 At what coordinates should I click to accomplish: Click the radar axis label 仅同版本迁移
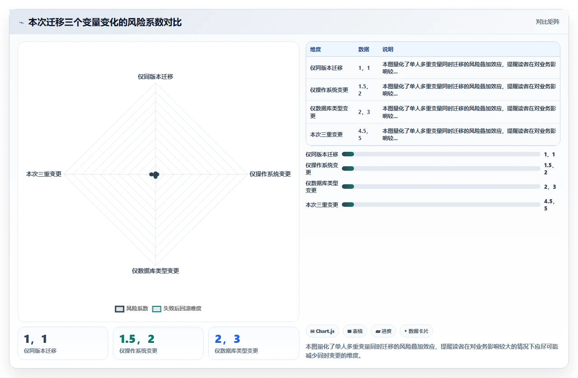coord(155,77)
